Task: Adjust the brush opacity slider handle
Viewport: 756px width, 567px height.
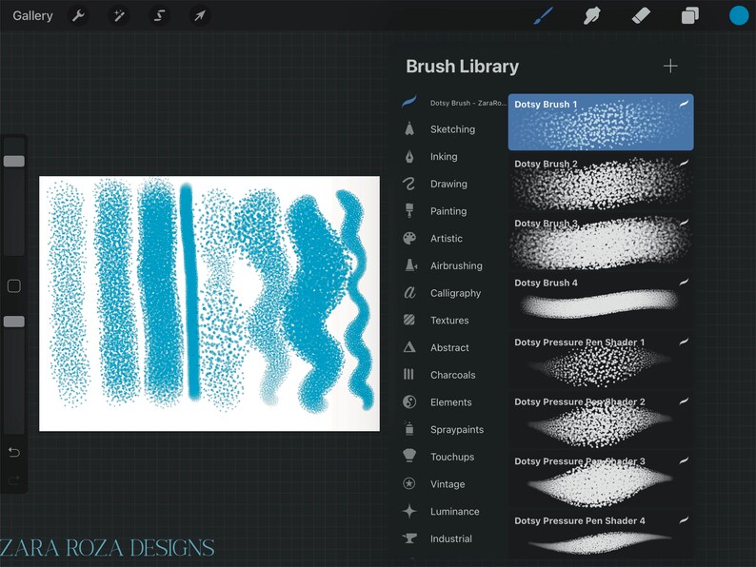Action: coord(14,322)
